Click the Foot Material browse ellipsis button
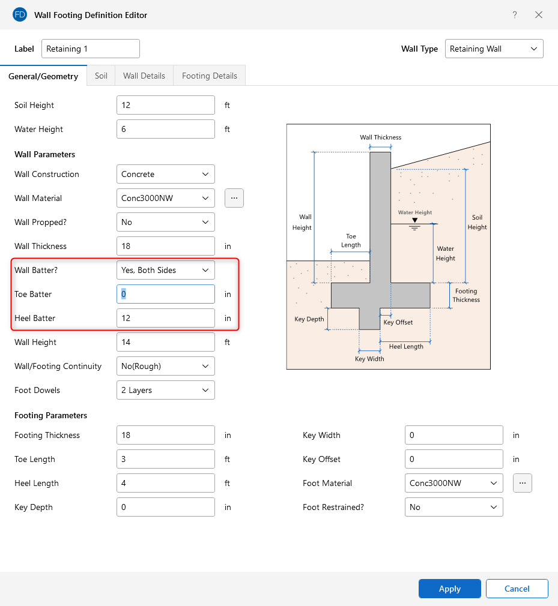The width and height of the screenshot is (558, 606). pyautogui.click(x=523, y=483)
